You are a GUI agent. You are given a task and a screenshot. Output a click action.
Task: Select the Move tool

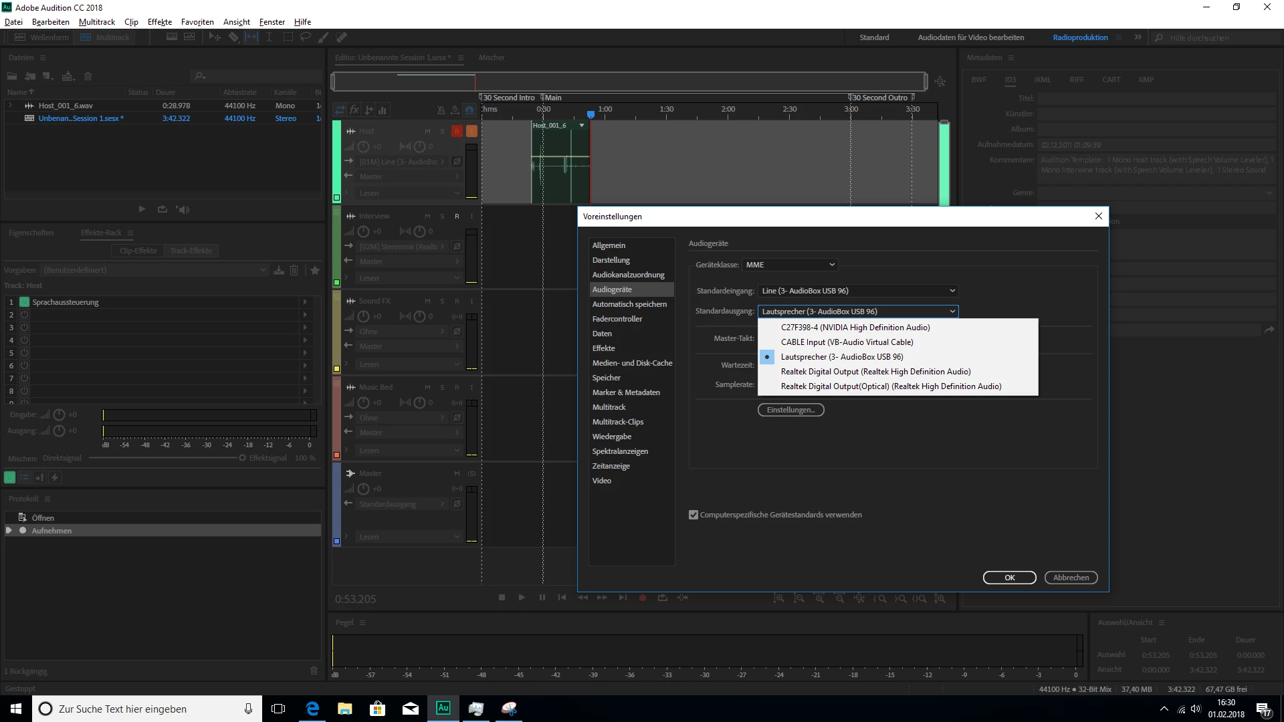215,37
